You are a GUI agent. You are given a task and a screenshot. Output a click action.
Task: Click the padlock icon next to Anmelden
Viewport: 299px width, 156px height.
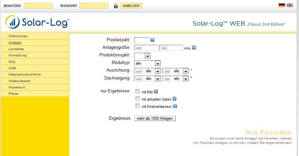point(116,6)
